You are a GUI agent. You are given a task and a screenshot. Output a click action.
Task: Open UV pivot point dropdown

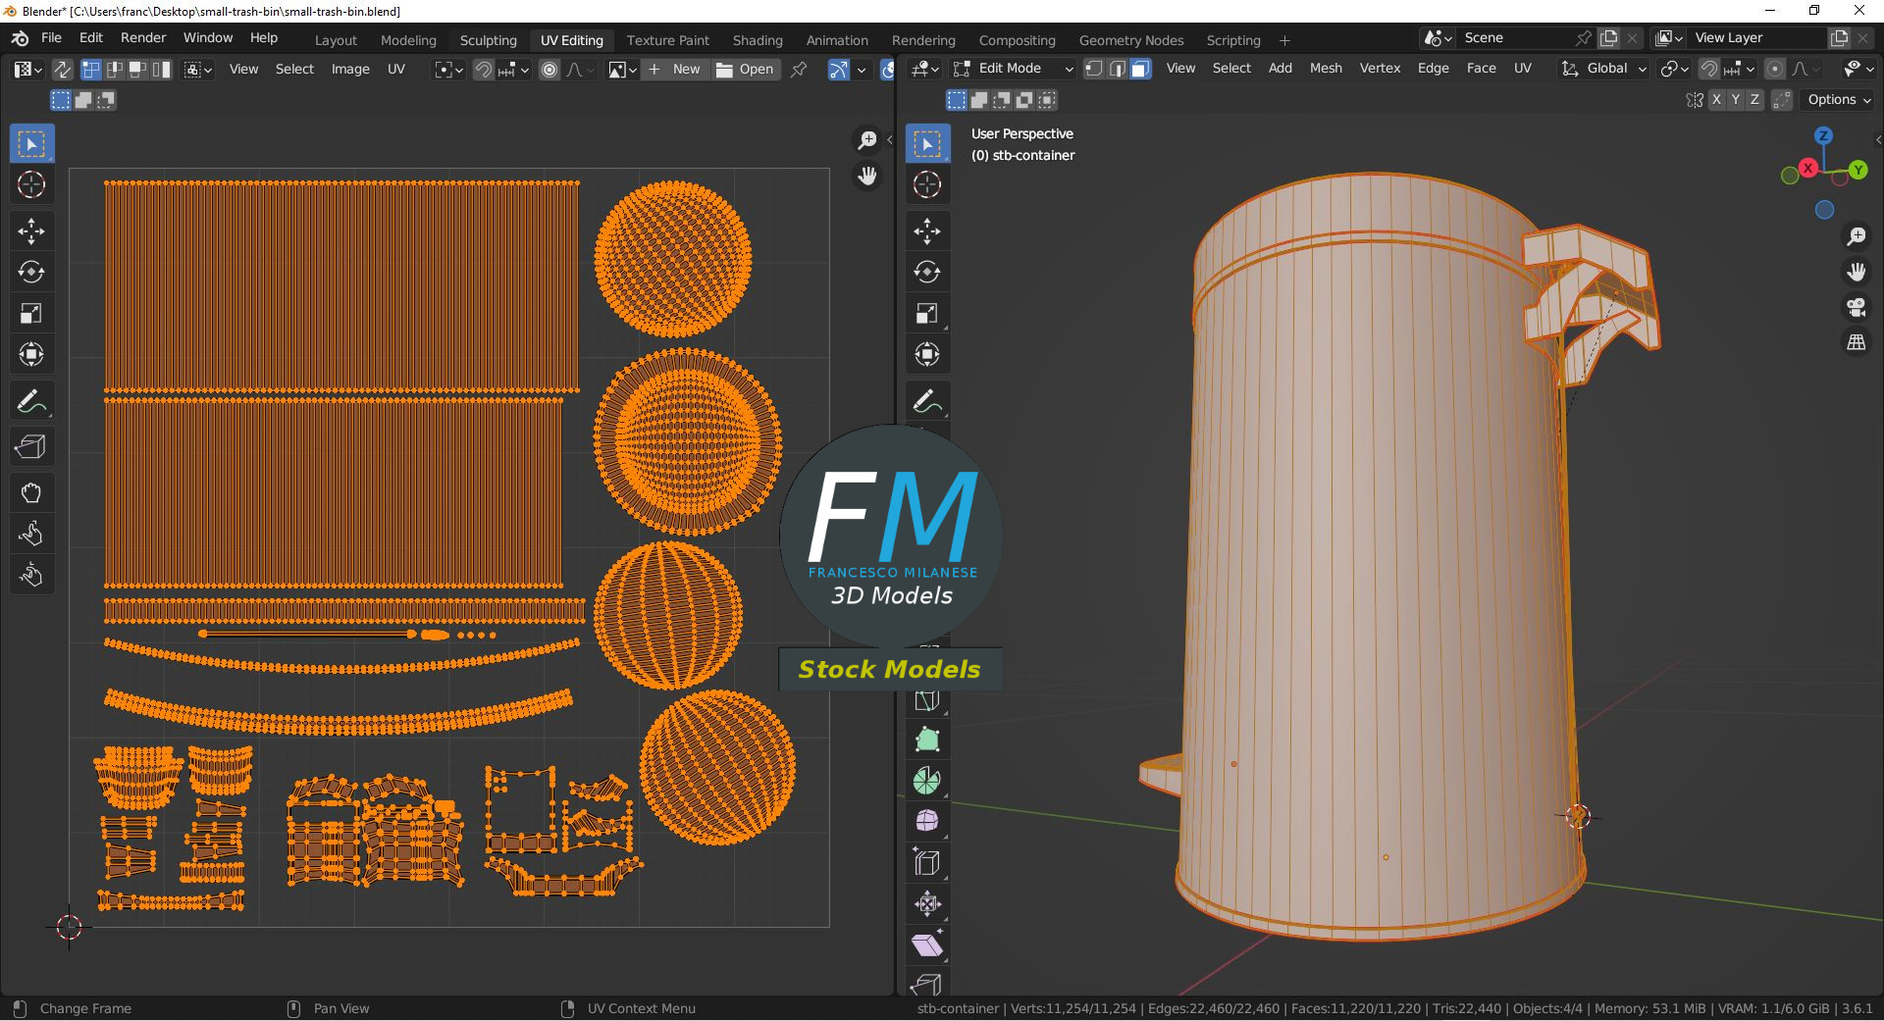click(449, 70)
